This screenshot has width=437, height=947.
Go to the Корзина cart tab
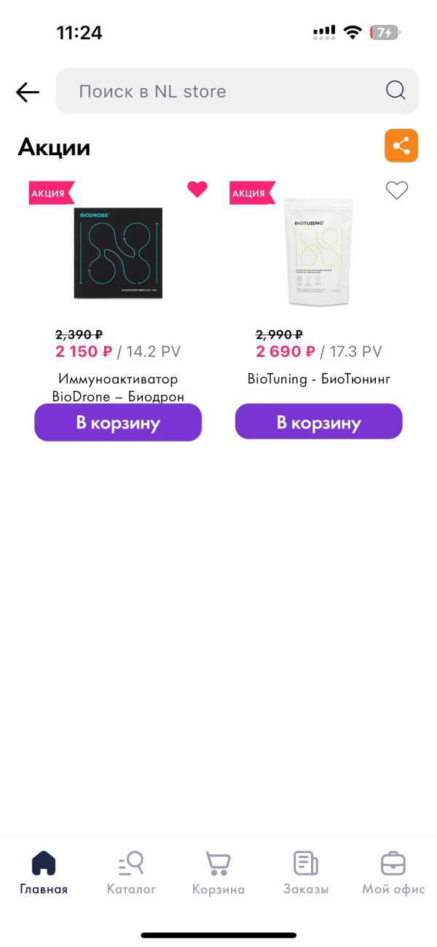[x=219, y=873]
